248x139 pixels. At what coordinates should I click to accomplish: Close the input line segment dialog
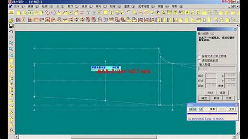pyautogui.click(x=235, y=29)
